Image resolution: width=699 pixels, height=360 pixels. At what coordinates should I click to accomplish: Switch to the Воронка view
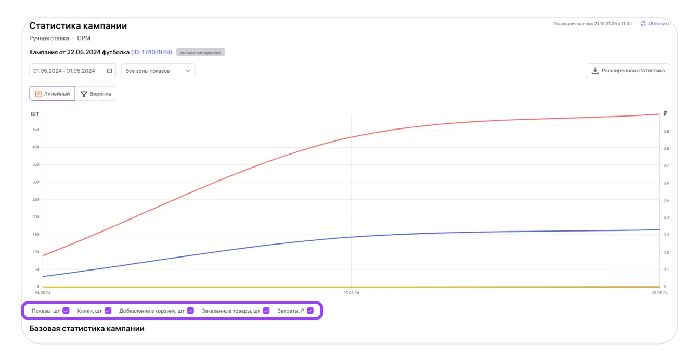coord(96,94)
